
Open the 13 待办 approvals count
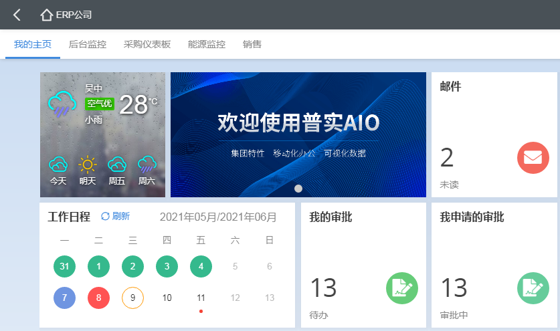[323, 288]
